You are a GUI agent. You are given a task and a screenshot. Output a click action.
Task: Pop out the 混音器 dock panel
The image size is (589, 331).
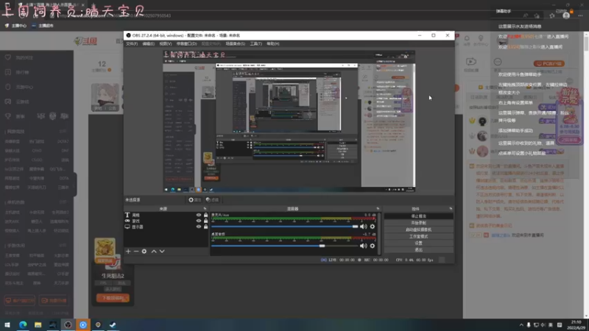point(378,209)
